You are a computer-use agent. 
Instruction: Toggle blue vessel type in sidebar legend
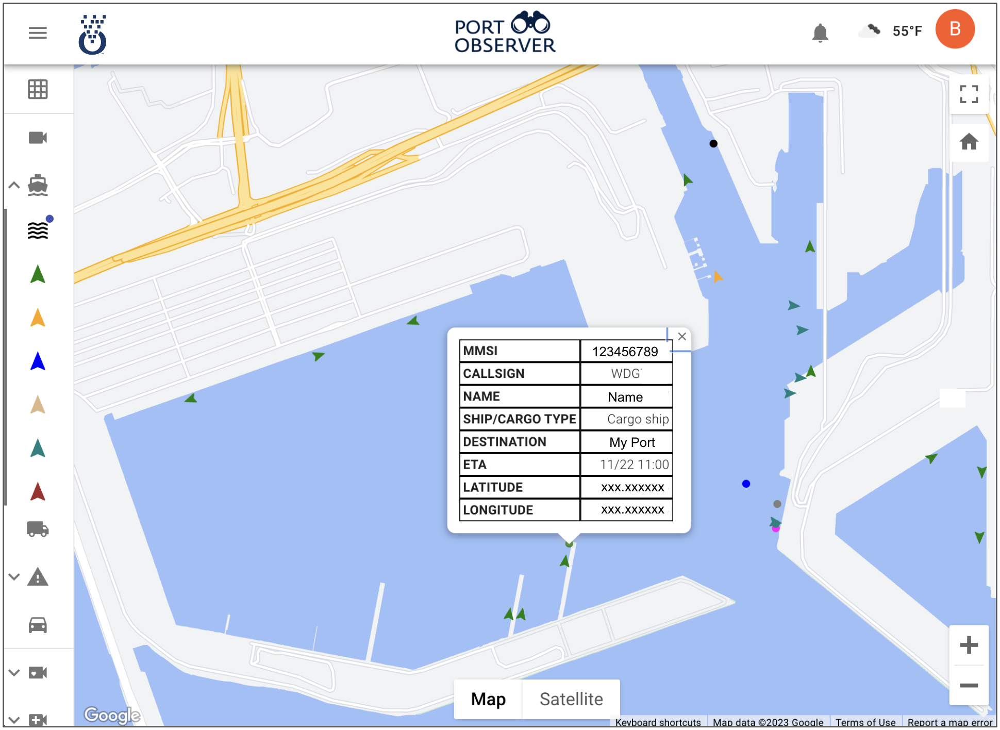click(x=38, y=361)
